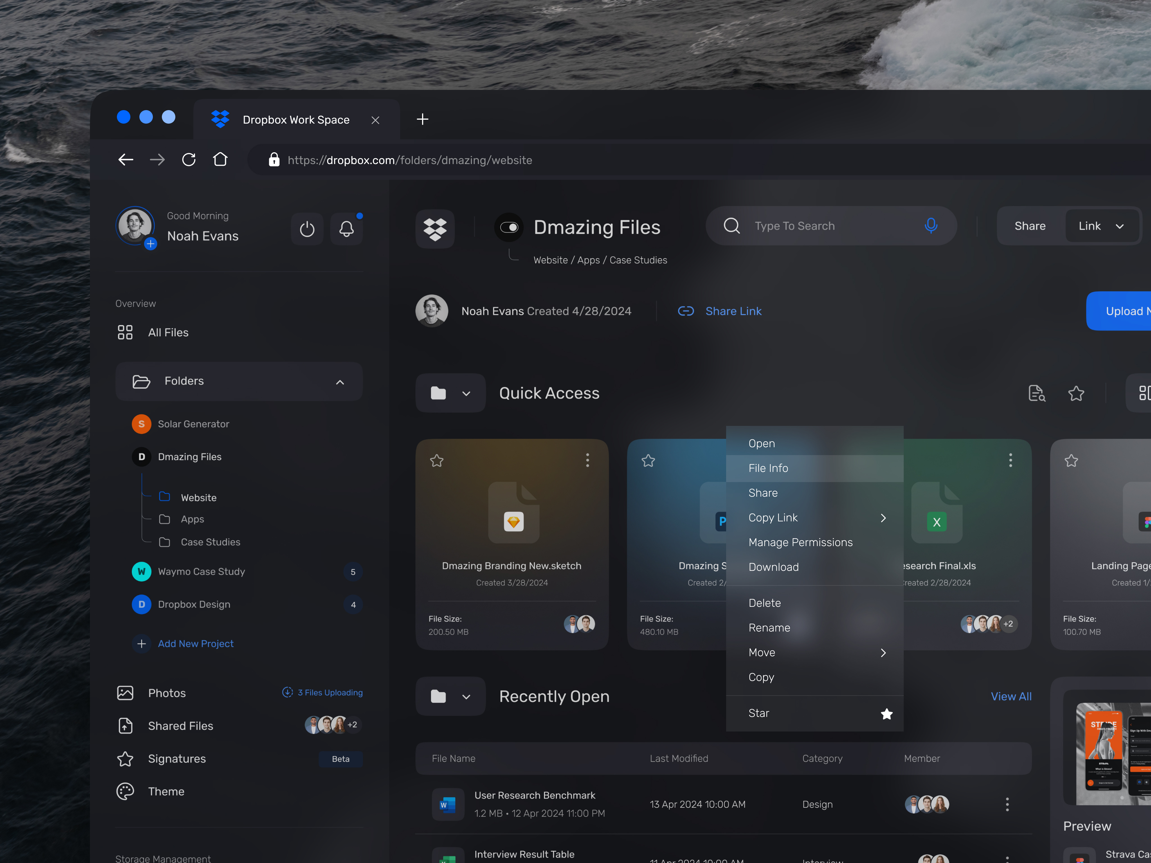Click the Dropbox logo beside Dmazing Files title
The height and width of the screenshot is (863, 1151).
(435, 229)
